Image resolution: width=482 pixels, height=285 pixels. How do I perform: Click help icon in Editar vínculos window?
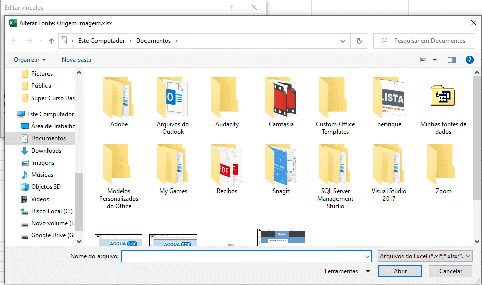pyautogui.click(x=231, y=7)
